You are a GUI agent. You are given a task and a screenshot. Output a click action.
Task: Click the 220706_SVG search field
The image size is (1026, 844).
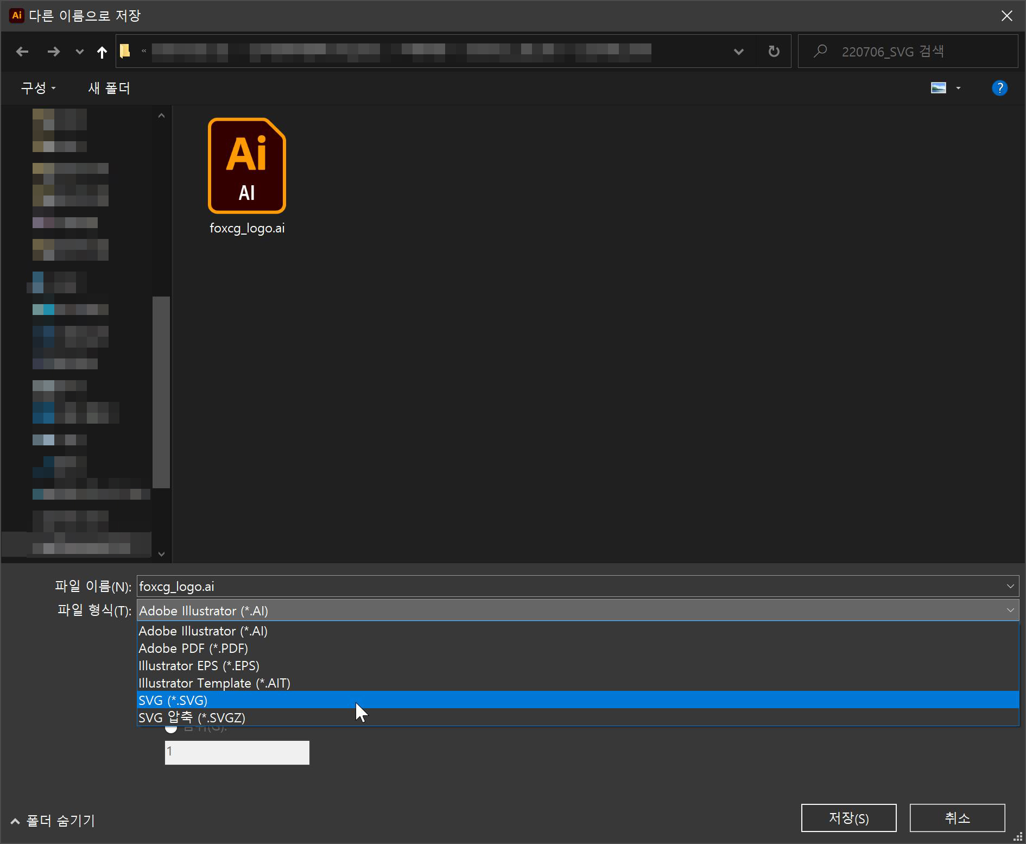point(908,51)
